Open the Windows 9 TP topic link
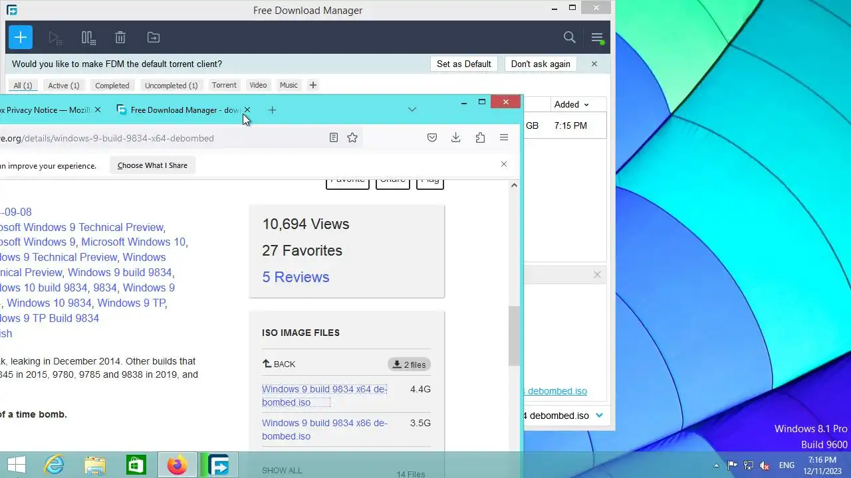 pos(131,303)
